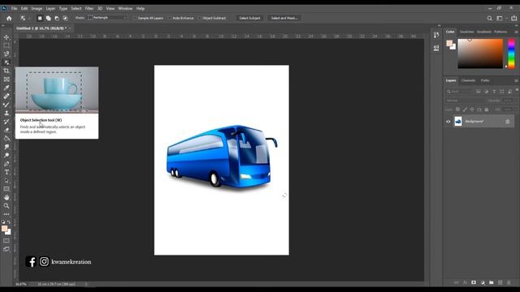This screenshot has height=292, width=520.
Task: Open the Search icon at top right
Action: (489, 18)
